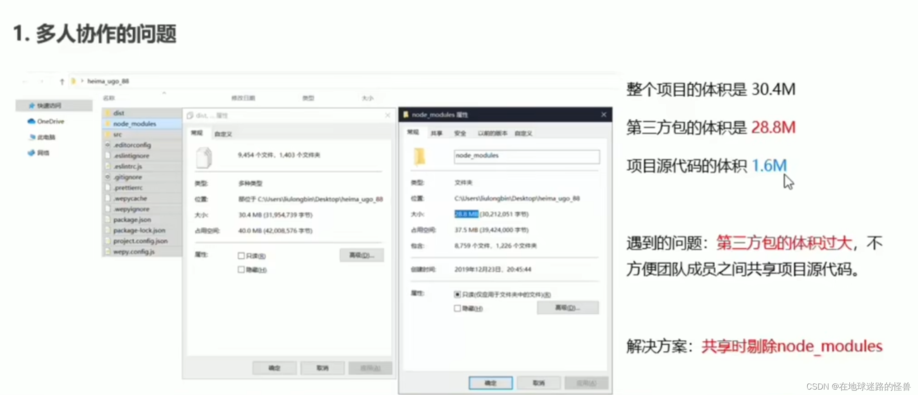Image resolution: width=918 pixels, height=395 pixels.
Task: Click OK (确定) in node_modules properties
Action: coord(491,383)
